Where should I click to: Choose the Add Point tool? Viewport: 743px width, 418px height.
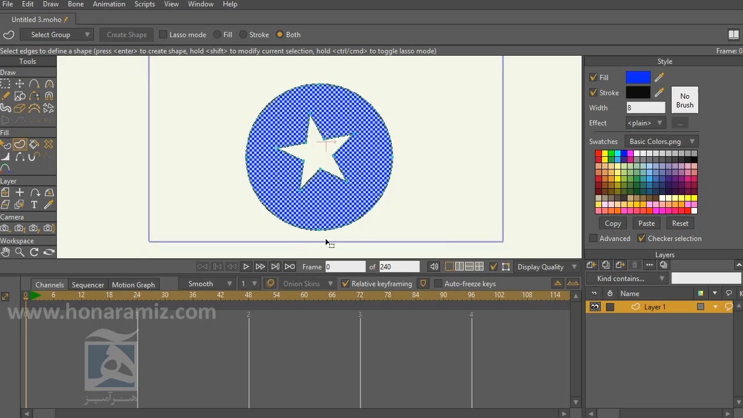point(34,84)
